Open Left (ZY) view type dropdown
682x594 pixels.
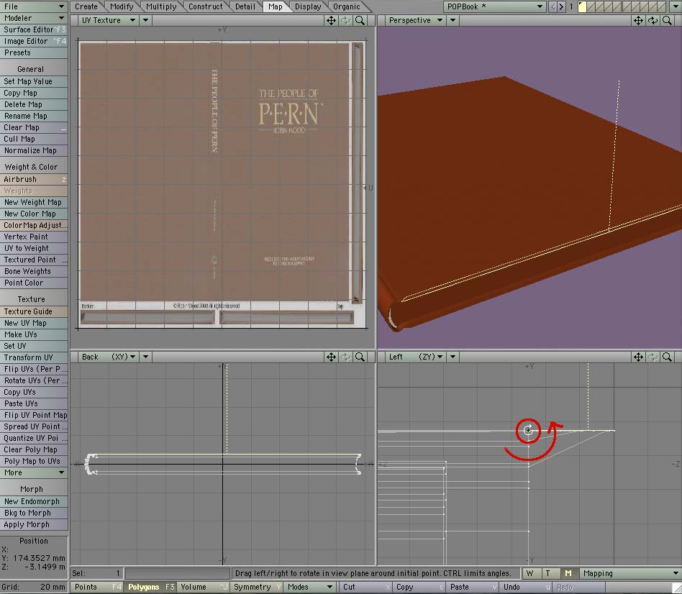pyautogui.click(x=415, y=357)
